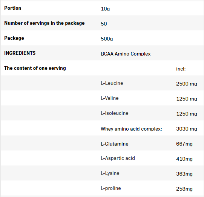The image size is (204, 197).
Task: Select the 10g portion value
Action: point(105,9)
